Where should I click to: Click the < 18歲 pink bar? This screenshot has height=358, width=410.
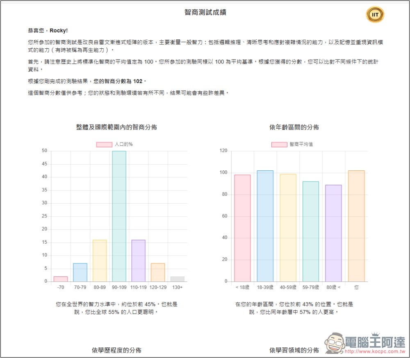point(242,228)
